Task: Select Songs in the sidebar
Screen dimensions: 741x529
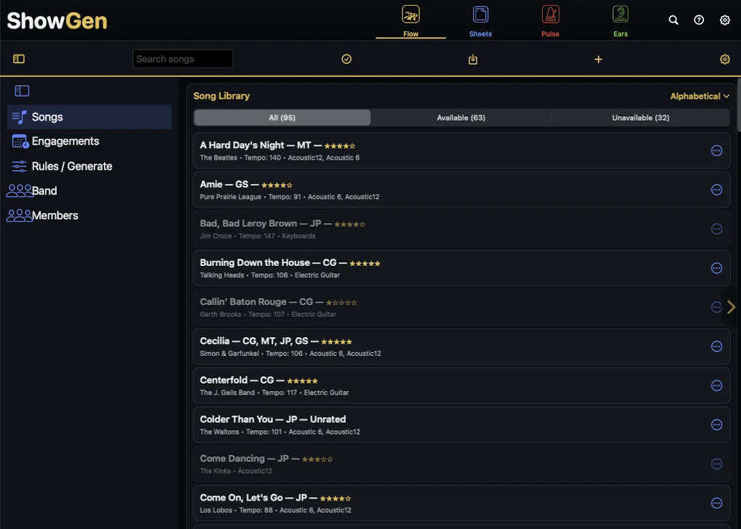Action: [x=89, y=117]
